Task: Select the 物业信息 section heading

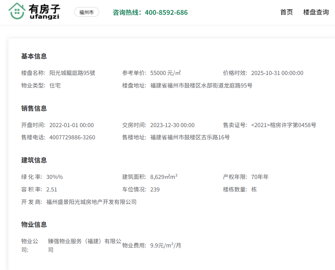Action: (34, 225)
